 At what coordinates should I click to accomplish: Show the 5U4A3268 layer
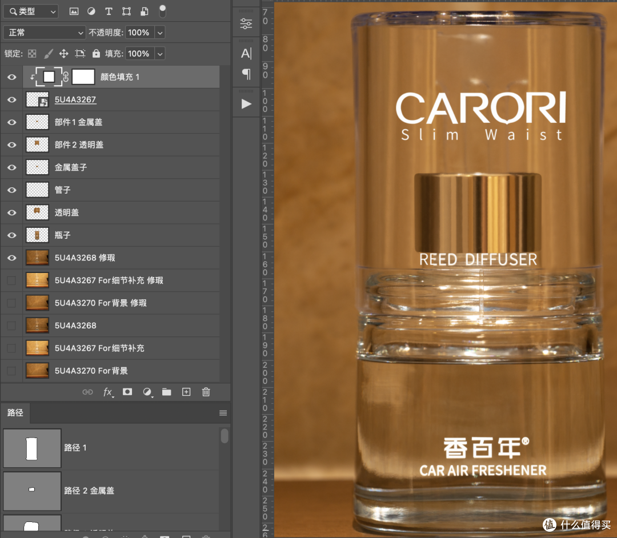click(11, 326)
